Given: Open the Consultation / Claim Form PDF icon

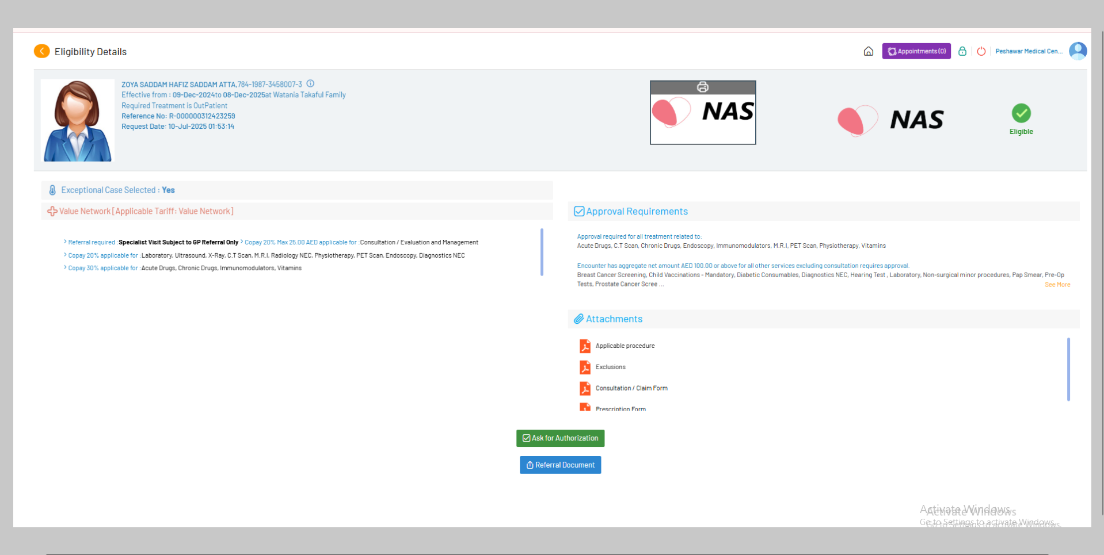Looking at the screenshot, I should point(585,388).
